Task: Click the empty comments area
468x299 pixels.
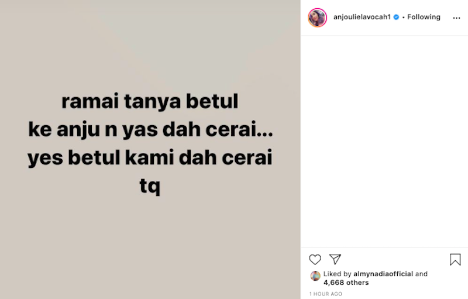Action: (x=384, y=142)
